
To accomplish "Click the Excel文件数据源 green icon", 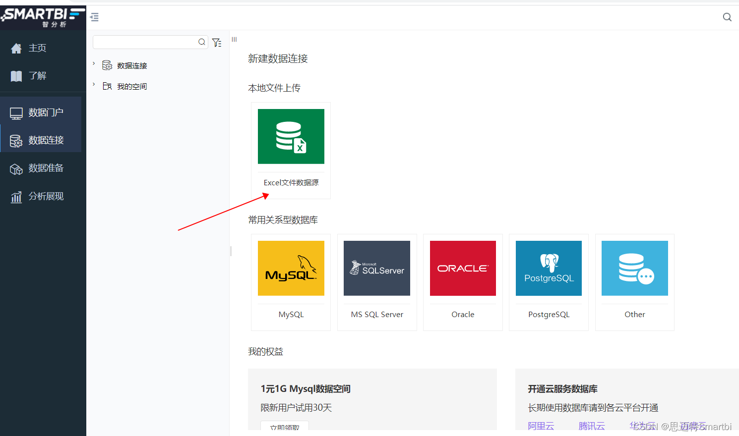I will [x=291, y=136].
